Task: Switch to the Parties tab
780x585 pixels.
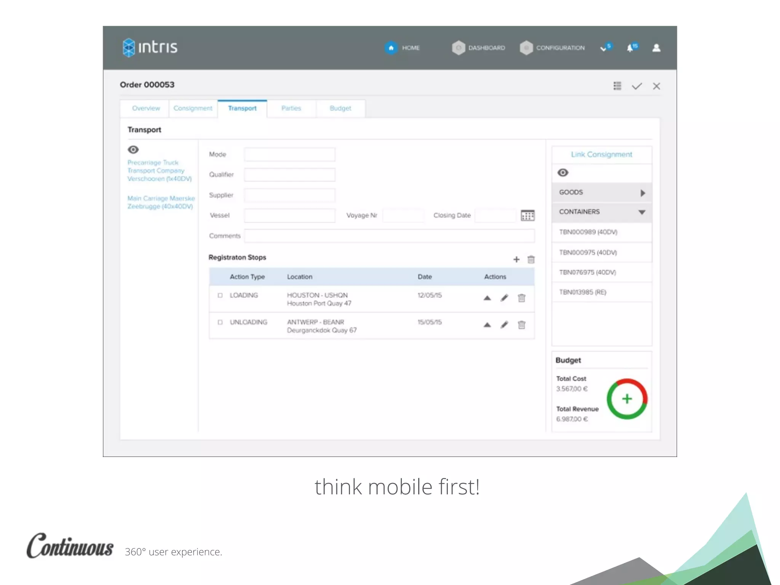Action: 291,108
